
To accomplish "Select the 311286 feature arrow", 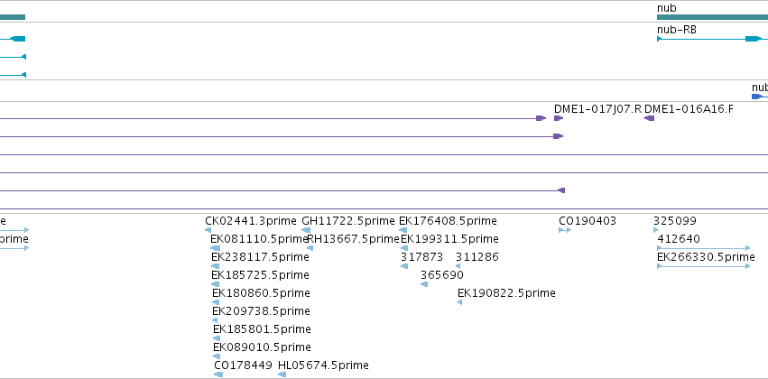I will click(x=458, y=266).
